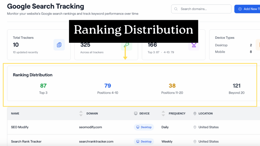Click the Add New Tracker button
This screenshot has width=260, height=146.
point(247,9)
